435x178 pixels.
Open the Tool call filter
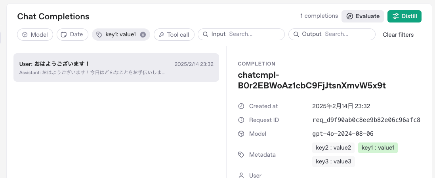click(x=174, y=35)
